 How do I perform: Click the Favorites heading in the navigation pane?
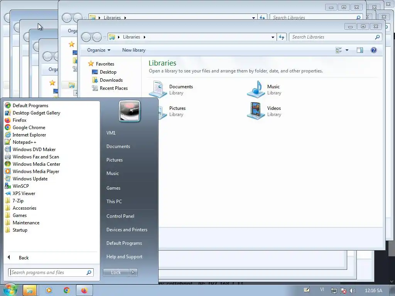click(x=105, y=64)
